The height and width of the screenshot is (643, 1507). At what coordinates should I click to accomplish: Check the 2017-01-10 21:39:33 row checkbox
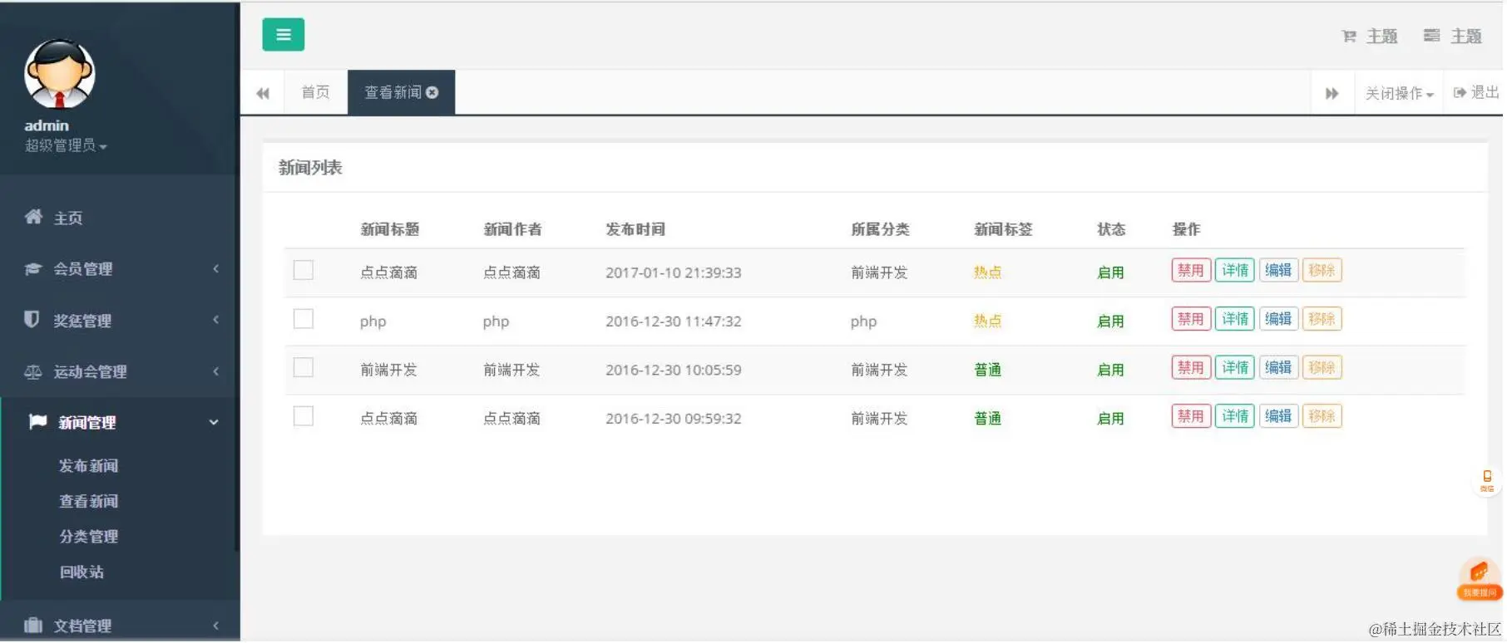[304, 270]
